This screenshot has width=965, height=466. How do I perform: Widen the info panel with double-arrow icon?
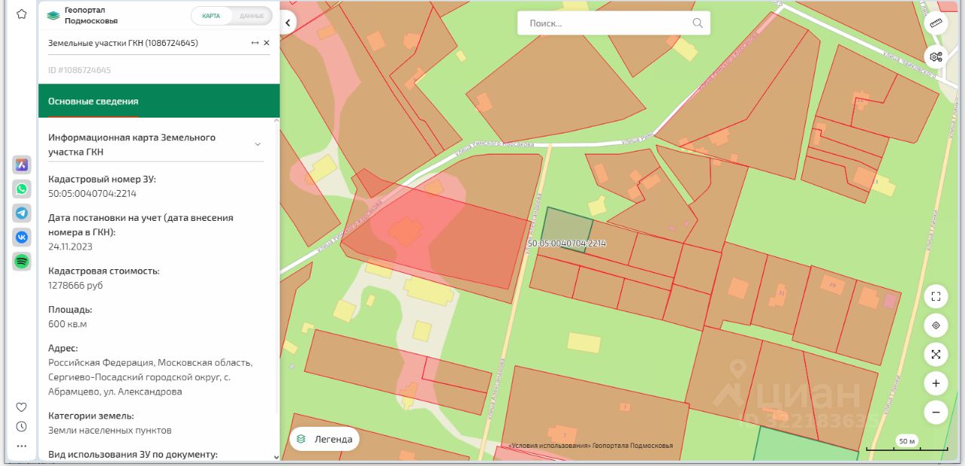pos(255,43)
